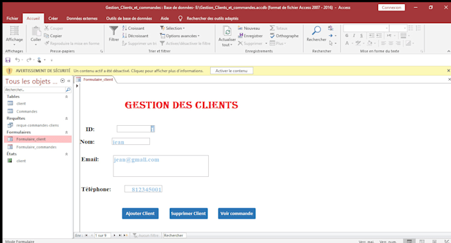
Task: Collapse the Requêtes group
Action: [x=66, y=119]
